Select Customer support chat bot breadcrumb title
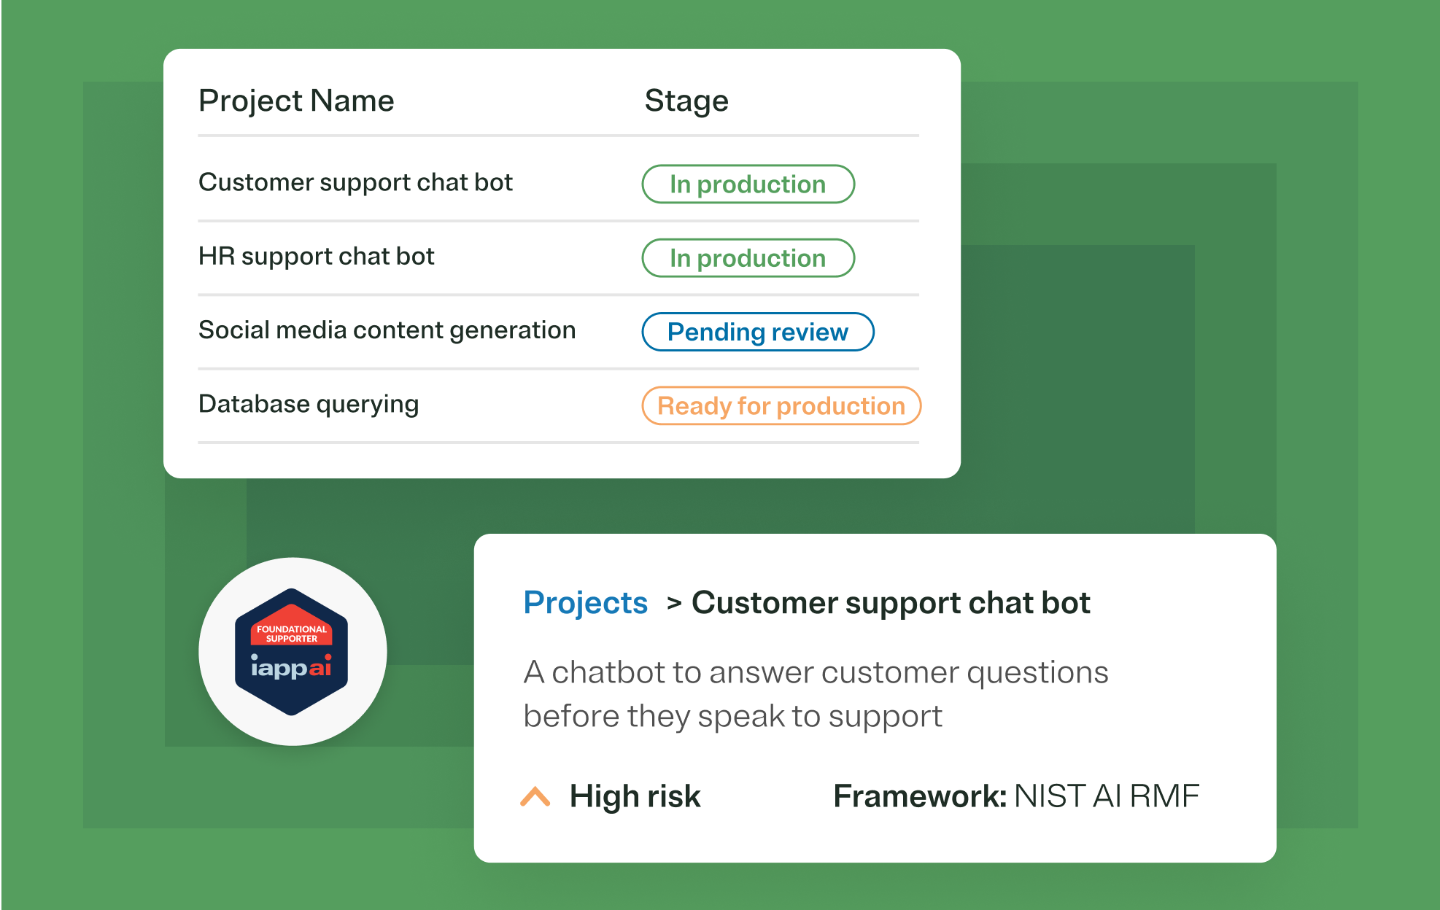The height and width of the screenshot is (910, 1440). 890,603
